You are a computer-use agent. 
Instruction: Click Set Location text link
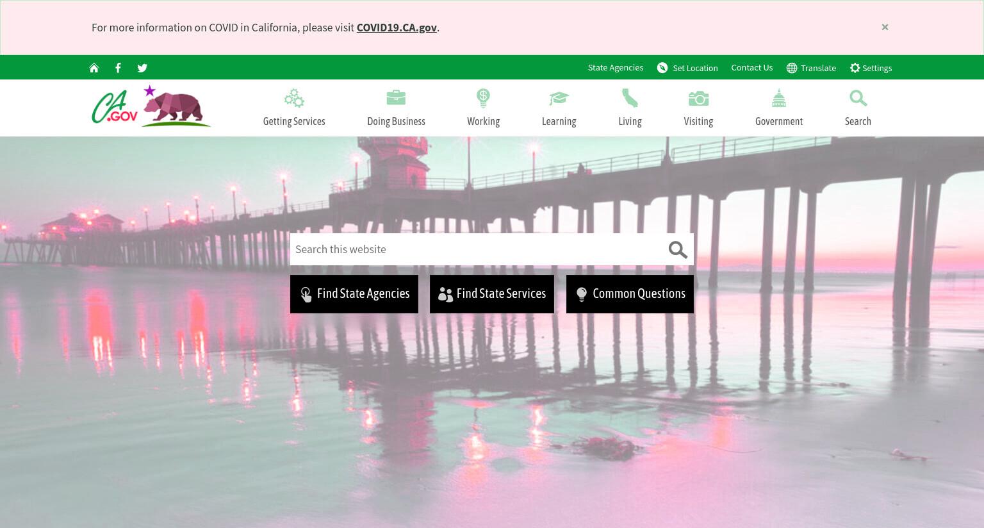tap(695, 68)
